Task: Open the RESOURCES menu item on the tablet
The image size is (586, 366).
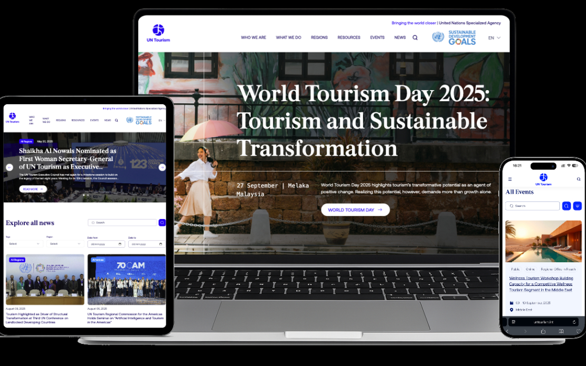Action: click(78, 121)
